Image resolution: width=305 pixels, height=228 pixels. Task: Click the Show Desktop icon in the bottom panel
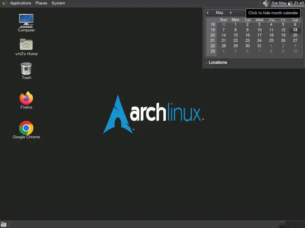tap(4, 224)
